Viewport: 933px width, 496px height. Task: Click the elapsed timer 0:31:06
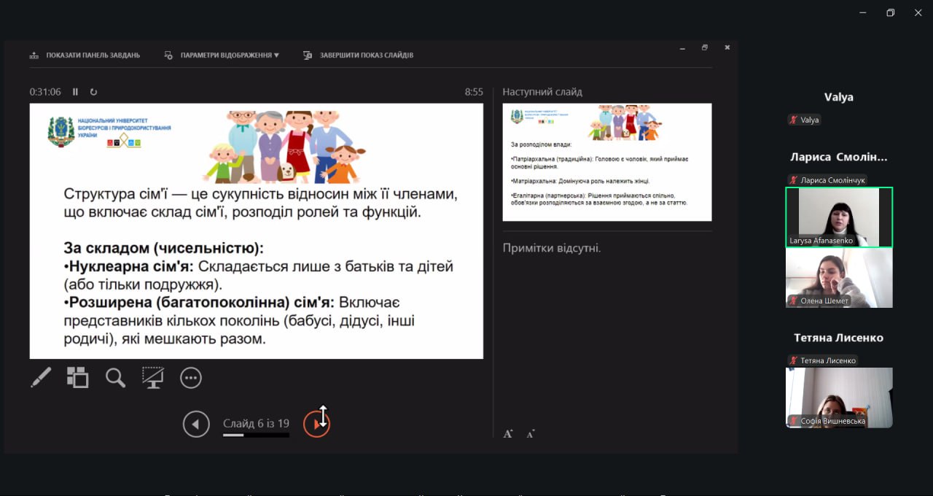[45, 92]
